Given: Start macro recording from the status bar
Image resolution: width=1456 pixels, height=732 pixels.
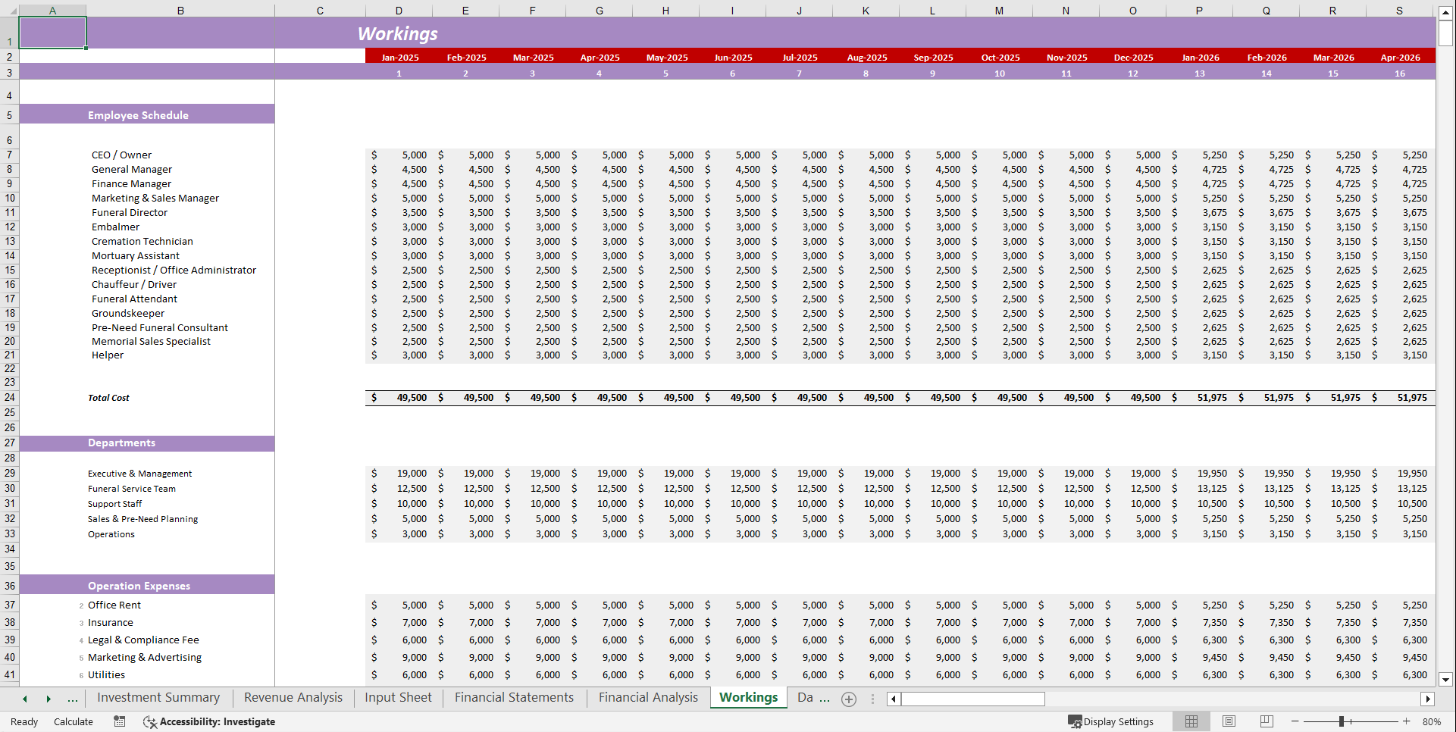Looking at the screenshot, I should 119,721.
